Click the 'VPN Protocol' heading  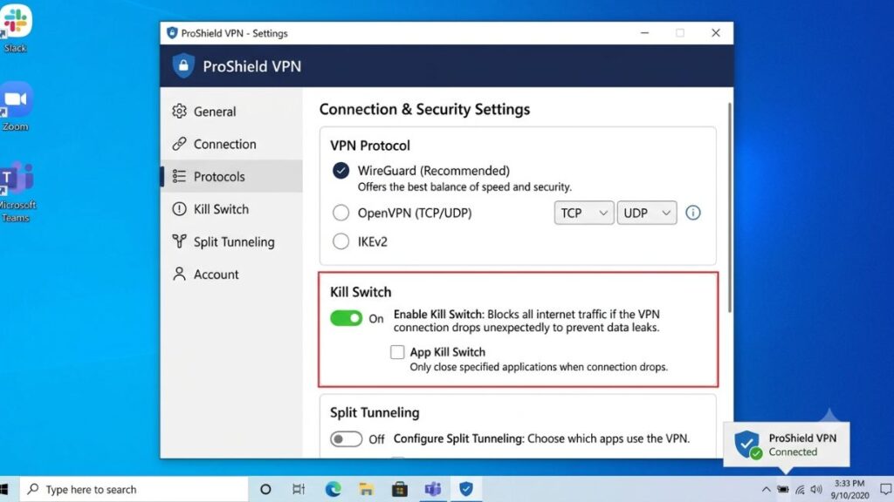(x=370, y=146)
